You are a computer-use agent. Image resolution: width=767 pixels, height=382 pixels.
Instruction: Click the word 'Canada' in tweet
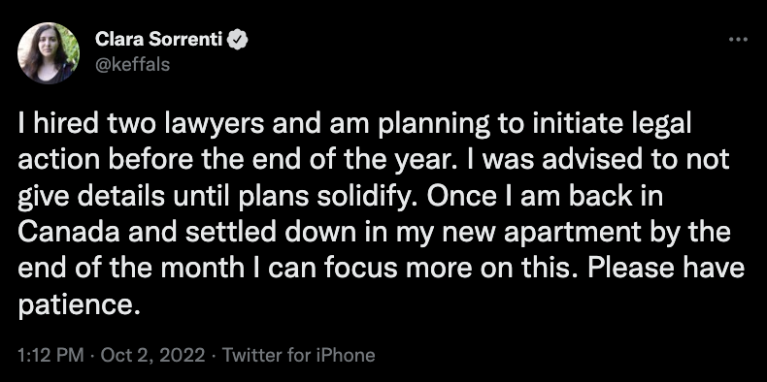(x=69, y=232)
